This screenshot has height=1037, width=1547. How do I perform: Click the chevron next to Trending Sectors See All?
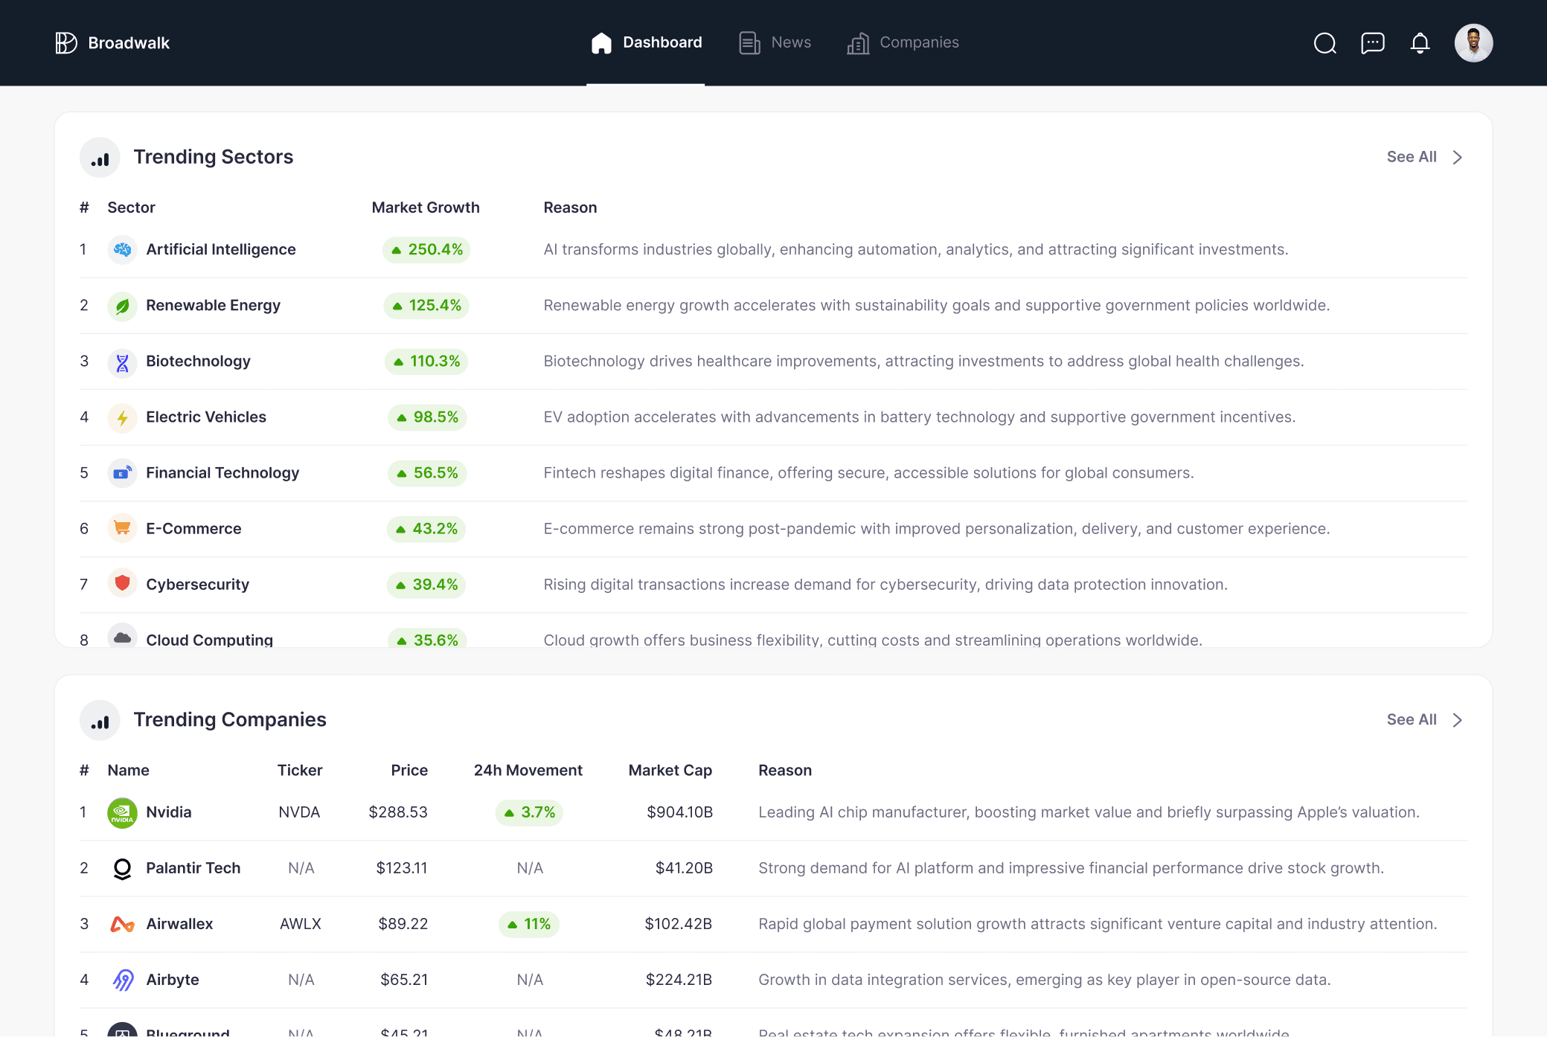[x=1457, y=157]
